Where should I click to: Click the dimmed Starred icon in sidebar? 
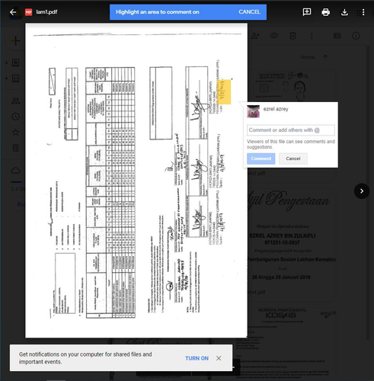pyautogui.click(x=16, y=132)
